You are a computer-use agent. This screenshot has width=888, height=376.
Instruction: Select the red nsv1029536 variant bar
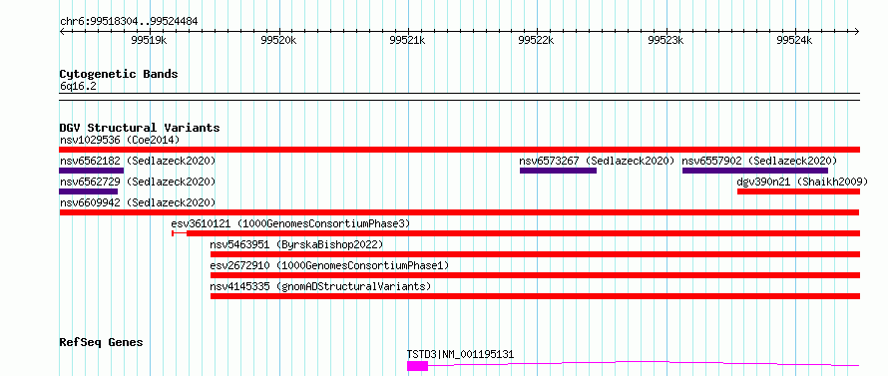click(x=460, y=150)
